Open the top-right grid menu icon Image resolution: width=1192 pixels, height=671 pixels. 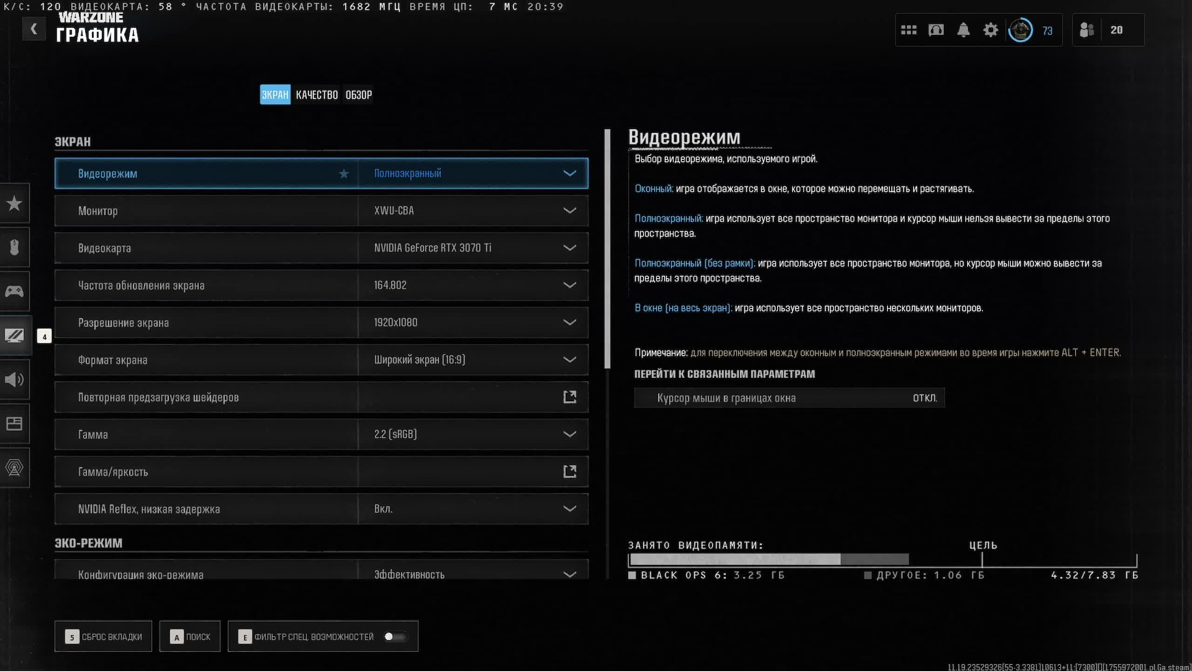pos(908,30)
